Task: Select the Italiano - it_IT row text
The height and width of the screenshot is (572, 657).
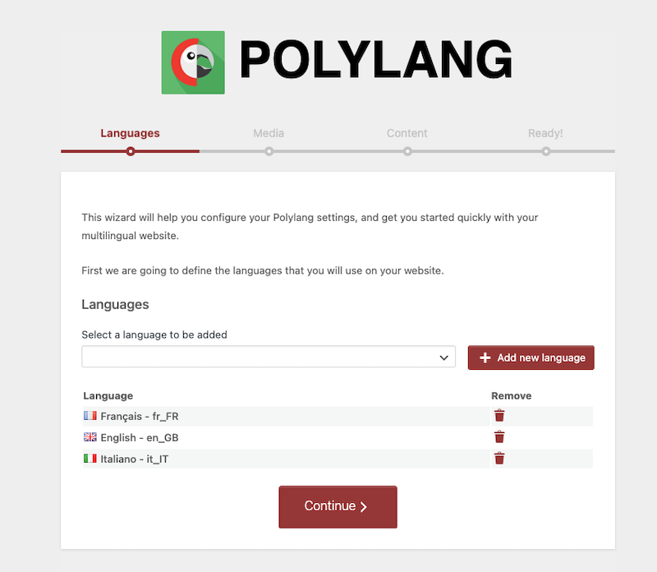Action: (x=135, y=459)
